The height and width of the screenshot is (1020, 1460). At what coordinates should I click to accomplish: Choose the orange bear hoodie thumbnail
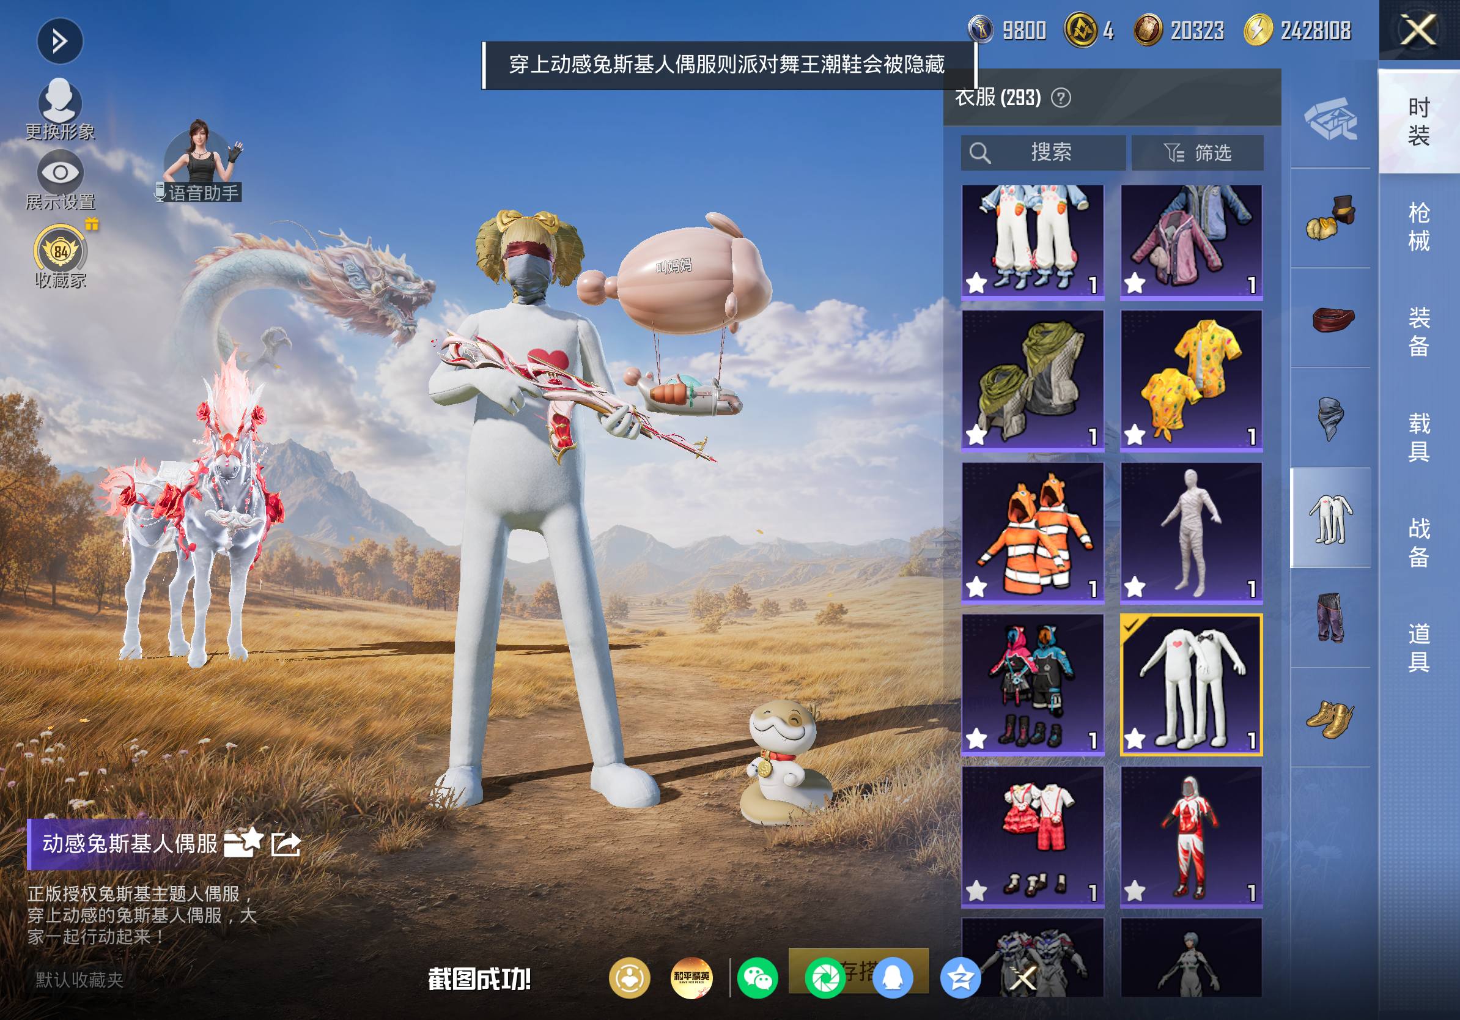click(x=1033, y=532)
